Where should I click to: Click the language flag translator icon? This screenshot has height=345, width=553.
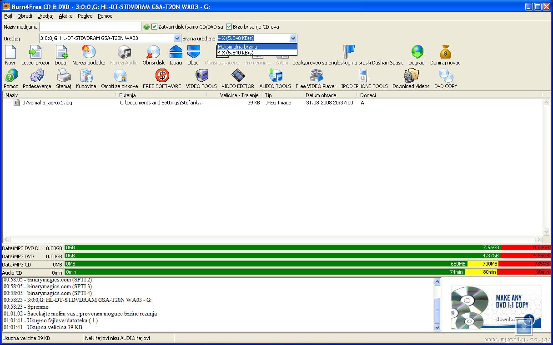[x=348, y=52]
